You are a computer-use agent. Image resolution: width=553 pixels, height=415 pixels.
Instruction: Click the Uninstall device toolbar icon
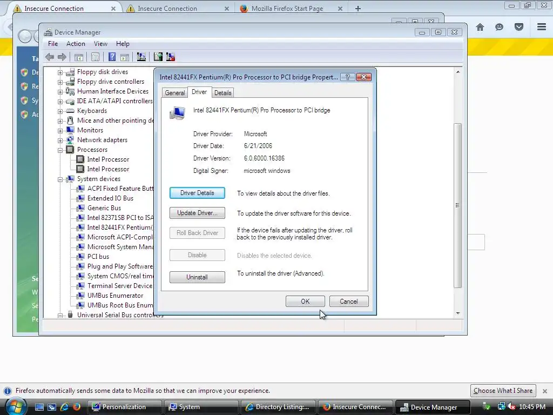click(x=171, y=57)
